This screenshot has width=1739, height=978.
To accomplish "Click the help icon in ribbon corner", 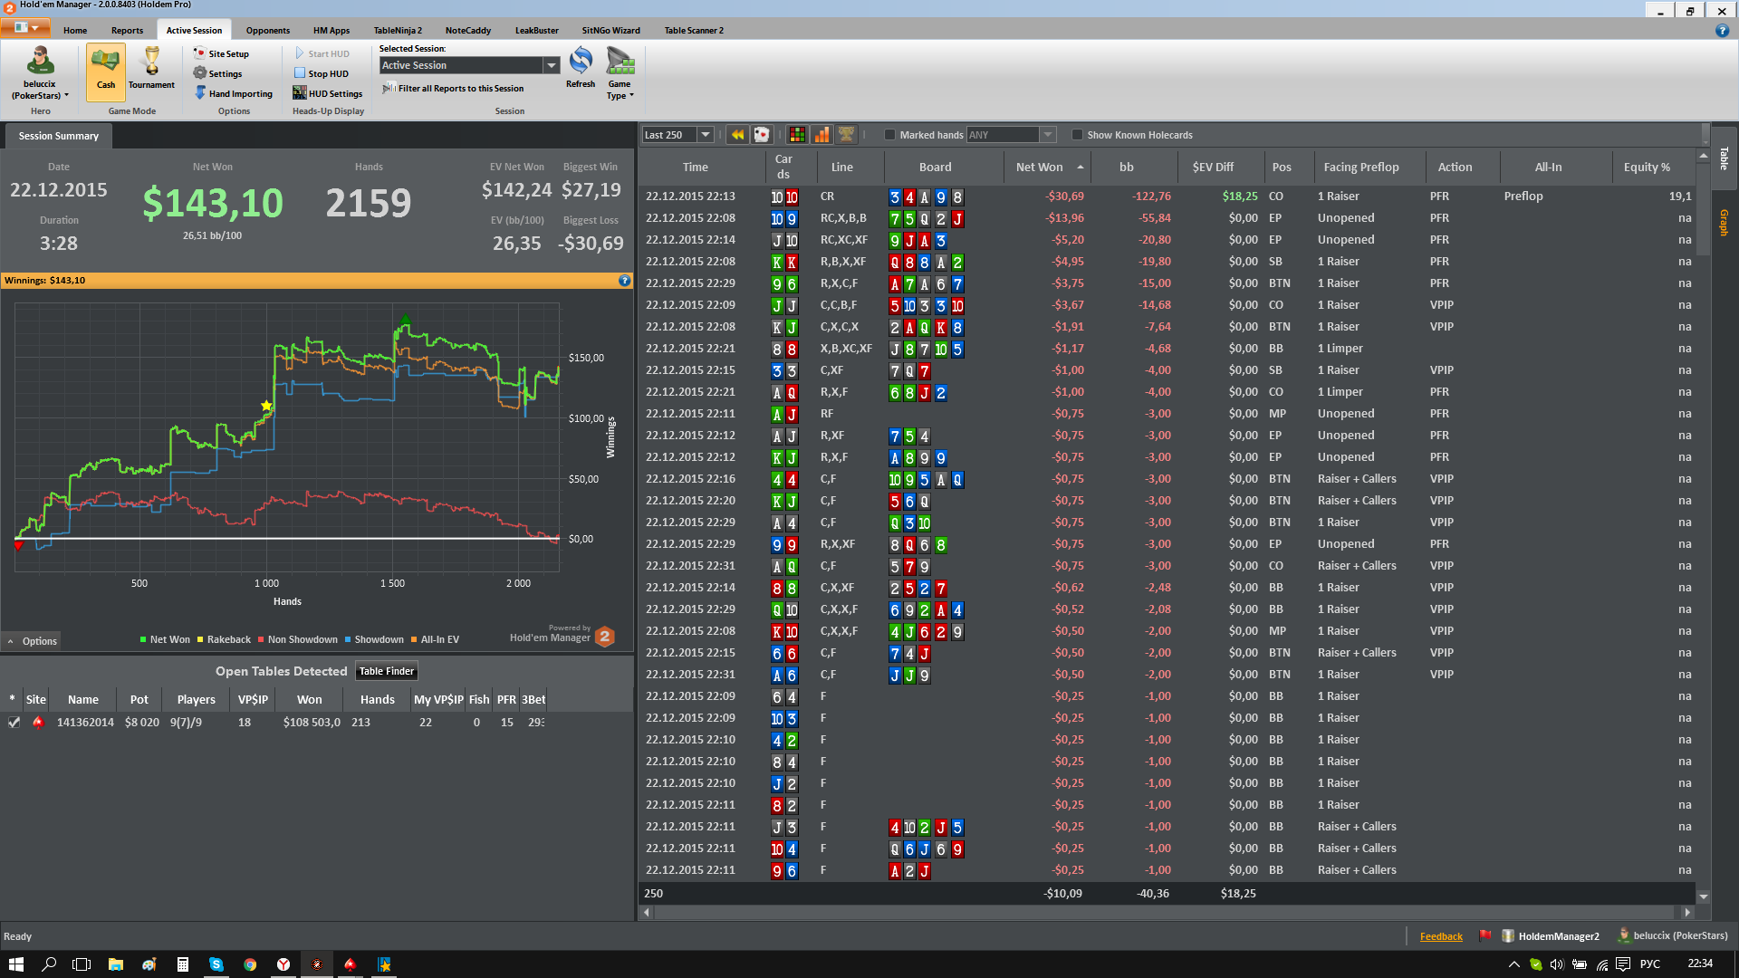I will tap(1722, 31).
